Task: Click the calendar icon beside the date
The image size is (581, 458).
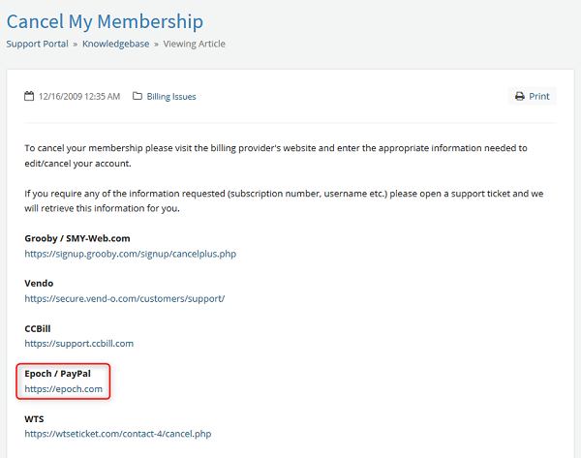Action: tap(29, 96)
